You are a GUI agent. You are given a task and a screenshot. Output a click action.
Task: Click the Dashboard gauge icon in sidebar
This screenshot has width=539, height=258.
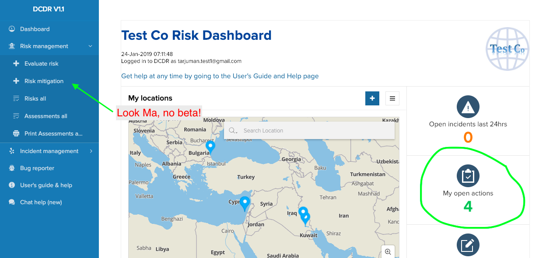click(12, 29)
